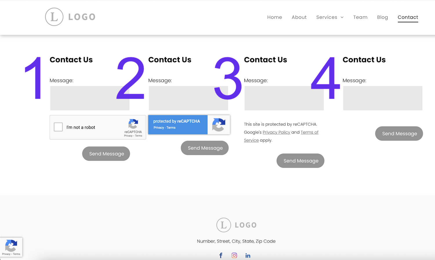435x260 pixels.
Task: Click the header LOGO wordmark text
Action: click(x=82, y=17)
